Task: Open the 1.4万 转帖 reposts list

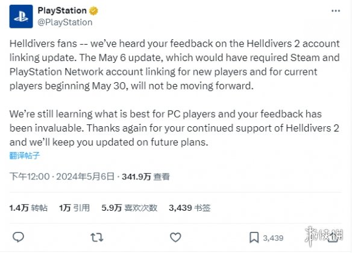Action: (28, 208)
